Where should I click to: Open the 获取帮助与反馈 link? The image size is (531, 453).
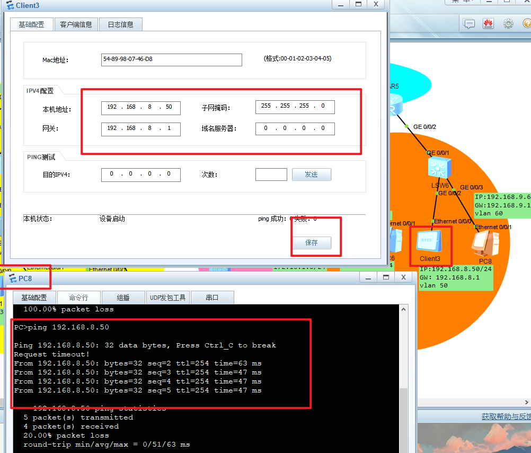506,417
